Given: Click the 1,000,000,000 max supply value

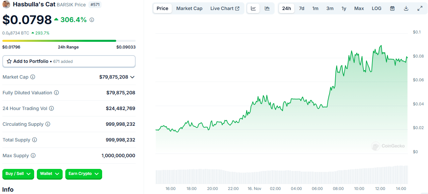Looking at the screenshot, I should (x=119, y=156).
